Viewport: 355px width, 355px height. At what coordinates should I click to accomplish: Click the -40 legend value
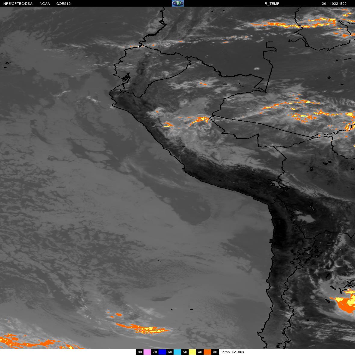200,352
